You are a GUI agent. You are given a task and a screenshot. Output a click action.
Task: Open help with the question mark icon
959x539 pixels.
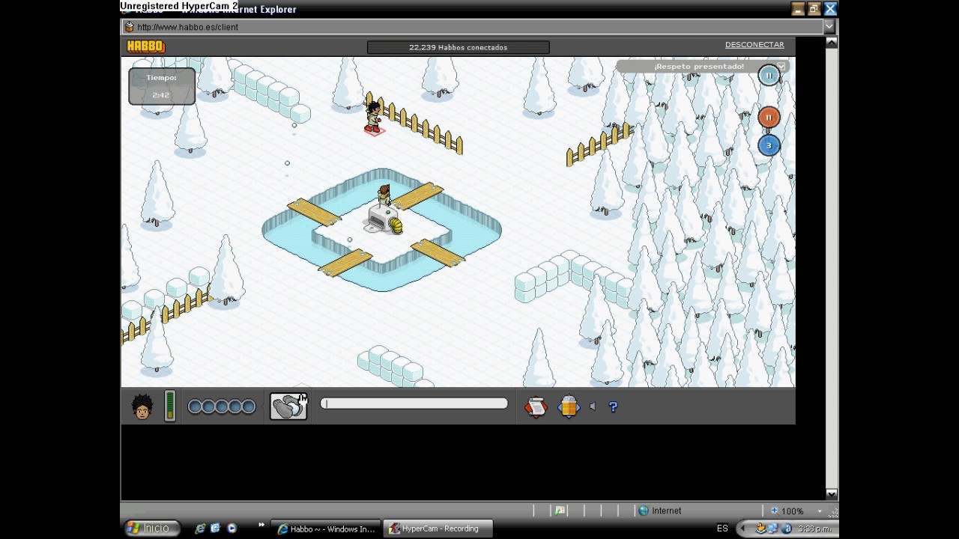tap(614, 406)
